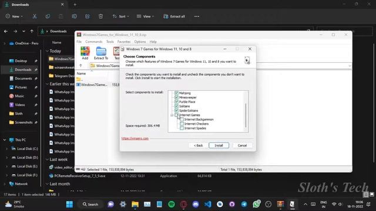
Task: Open WinRAR Favorites menu
Action: [x=124, y=42]
